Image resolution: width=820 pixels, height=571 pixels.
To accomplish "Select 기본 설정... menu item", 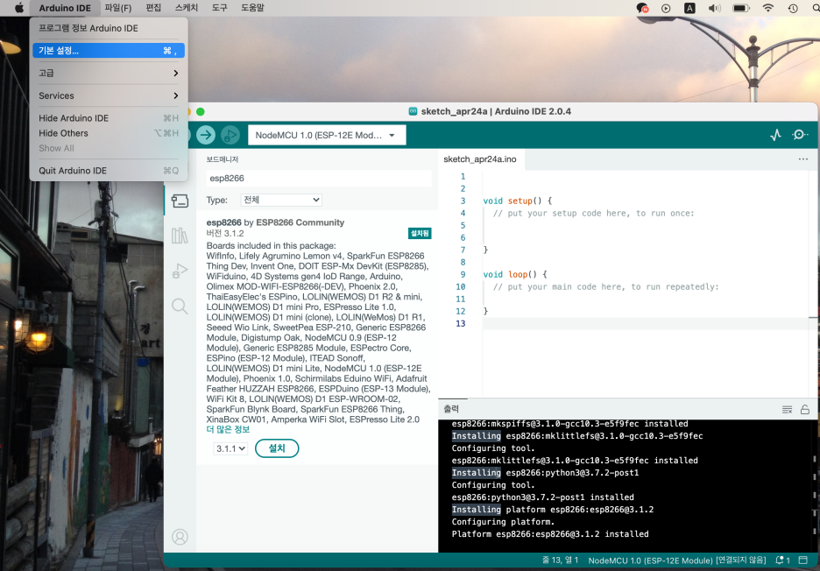I will pyautogui.click(x=109, y=51).
